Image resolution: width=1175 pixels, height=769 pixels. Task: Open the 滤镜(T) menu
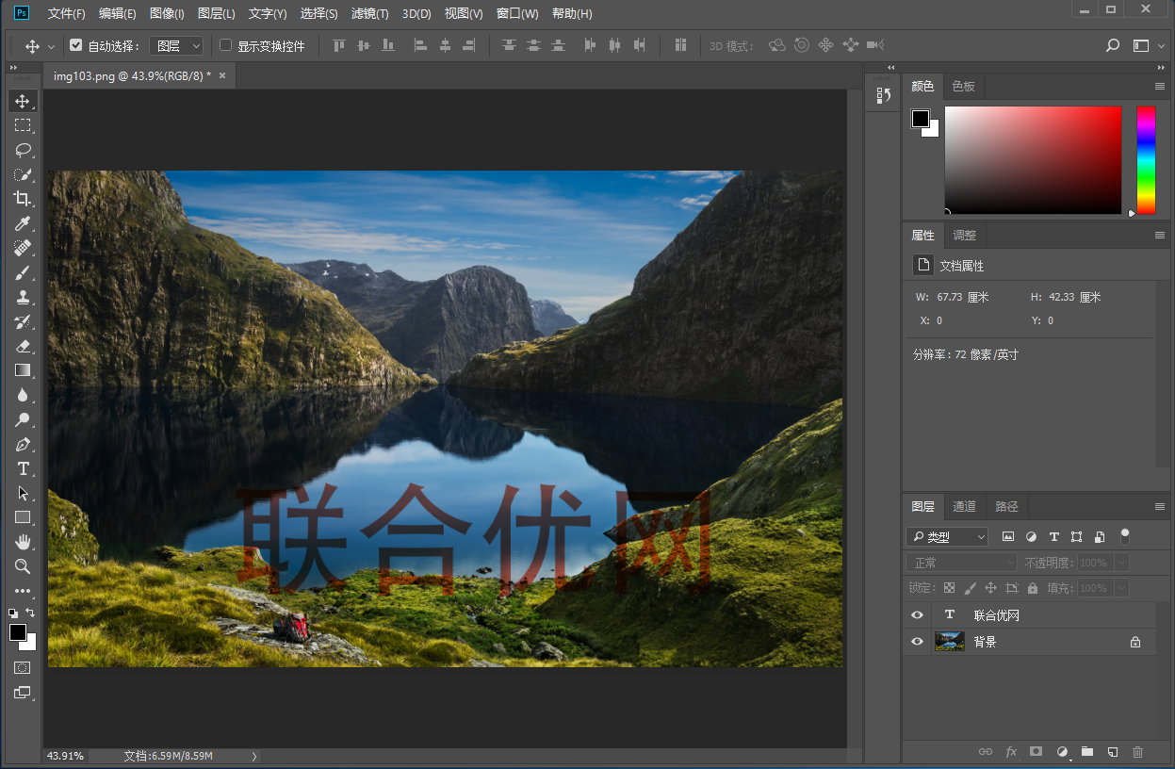[x=369, y=14]
